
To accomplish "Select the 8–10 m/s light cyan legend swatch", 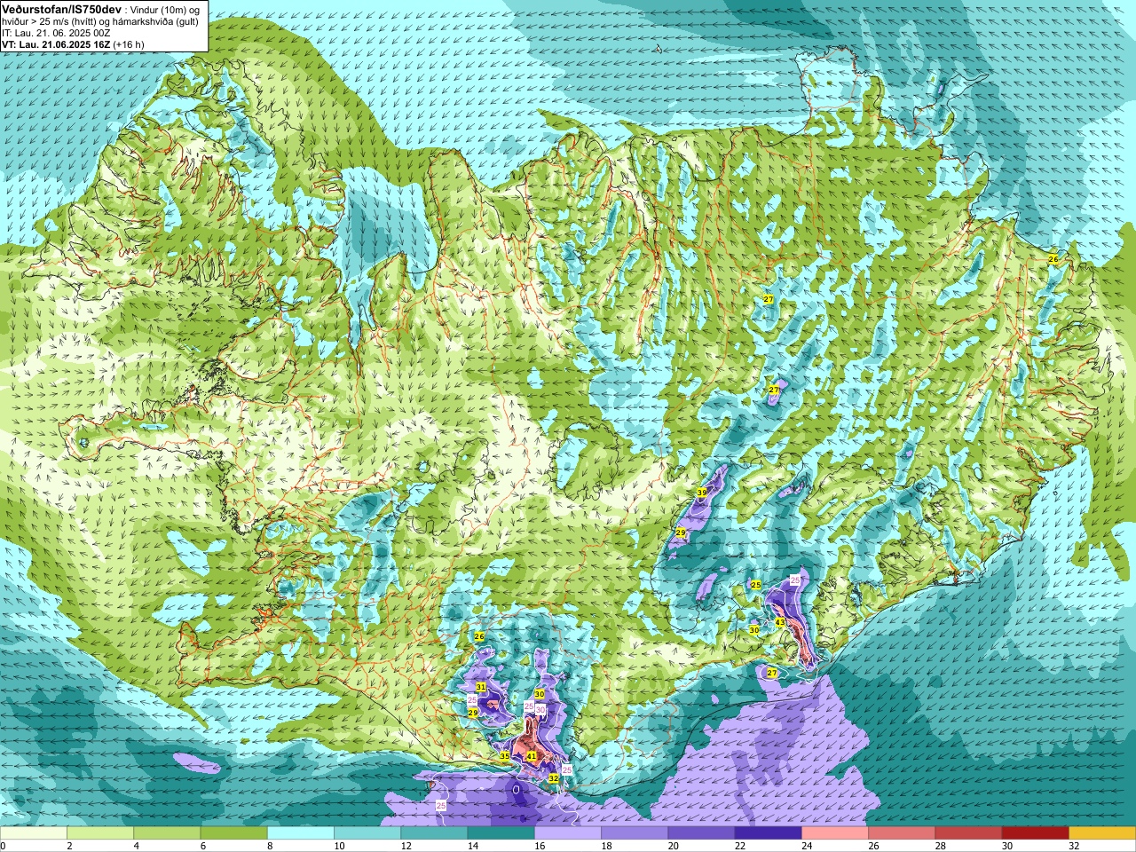I will [301, 833].
